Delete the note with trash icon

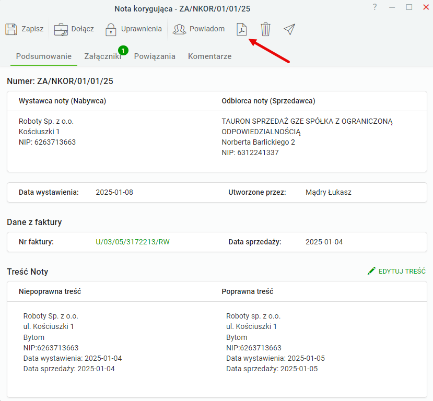pyautogui.click(x=265, y=29)
